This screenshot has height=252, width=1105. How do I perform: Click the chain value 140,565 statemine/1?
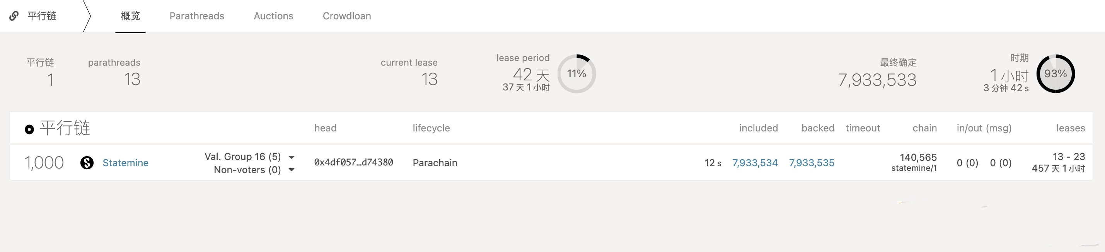914,162
